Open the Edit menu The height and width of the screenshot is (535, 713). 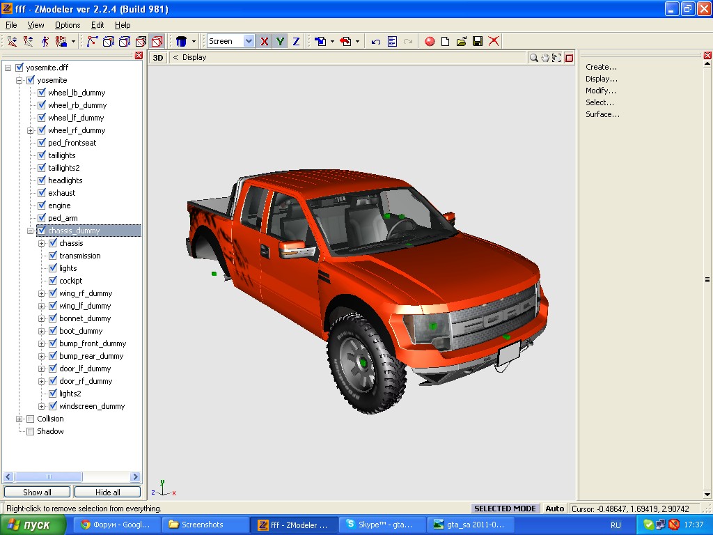(97, 25)
